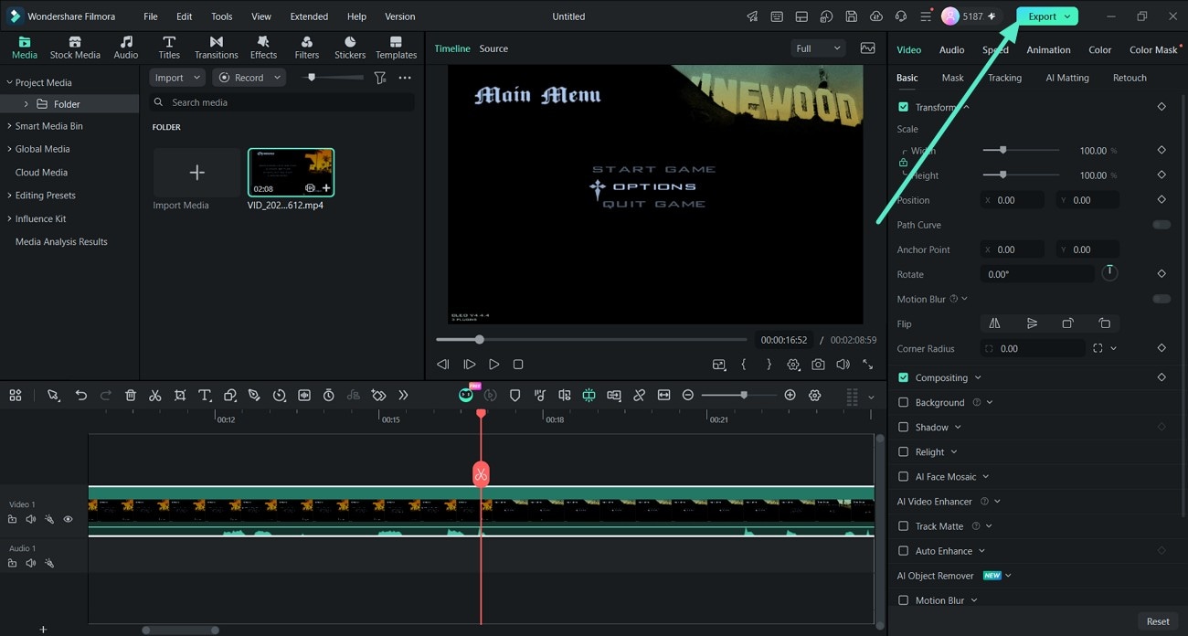The width and height of the screenshot is (1188, 636).
Task: Click the Reset button
Action: (x=1158, y=621)
